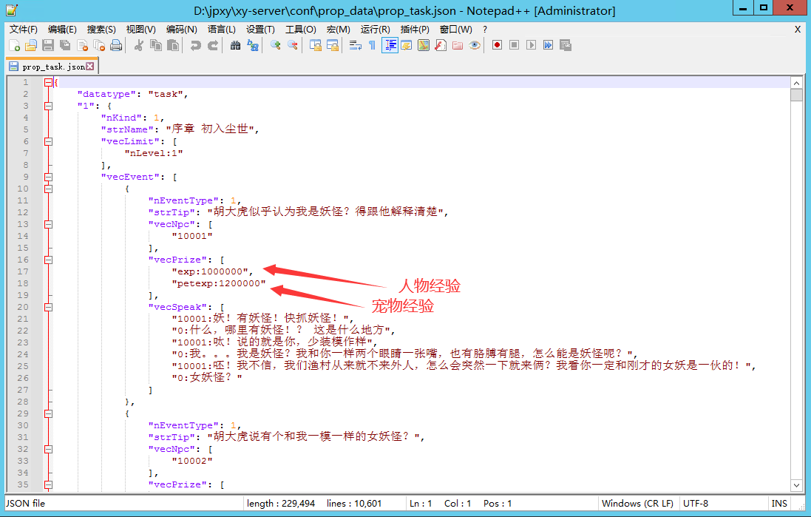Click UTF-8 encoding in status bar
811x517 pixels.
[695, 504]
